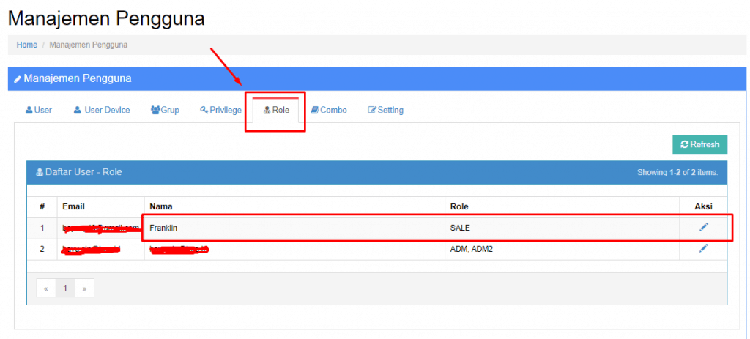Follow the Home breadcrumb link
This screenshot has height=339, width=750.
coord(27,45)
